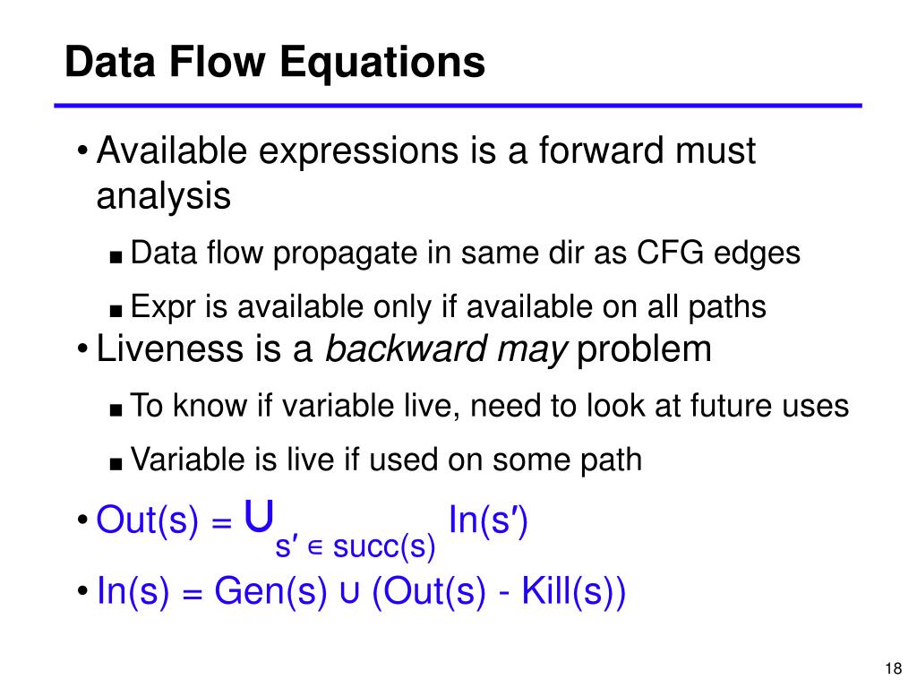
Task: Click the slide title 'Data Flow Equations'
Action: point(275,62)
